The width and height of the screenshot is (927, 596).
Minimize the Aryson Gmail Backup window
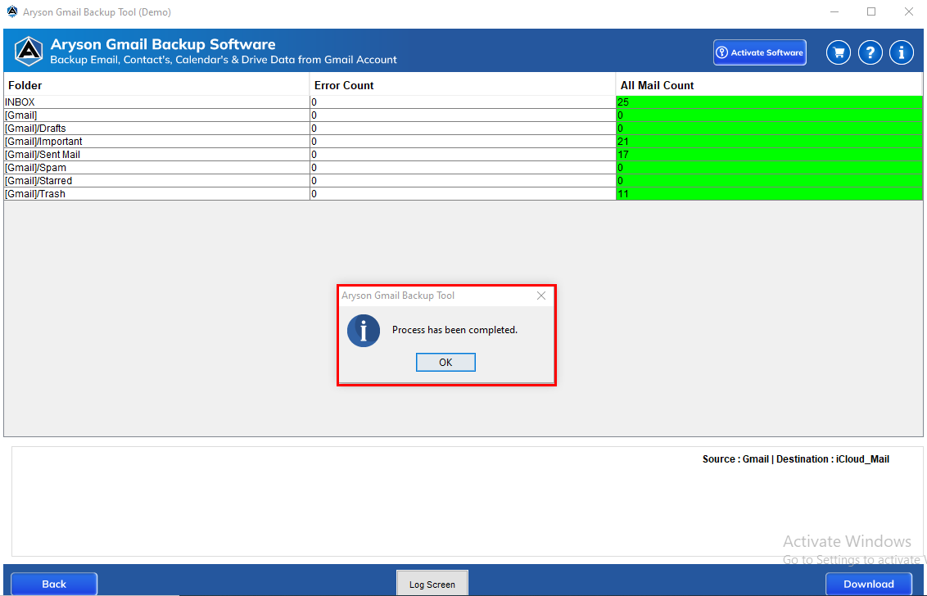tap(834, 11)
